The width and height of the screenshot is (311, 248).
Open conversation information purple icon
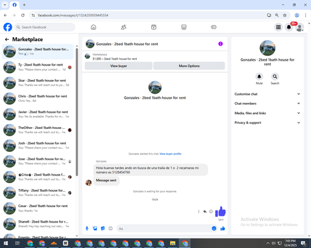tap(220, 44)
